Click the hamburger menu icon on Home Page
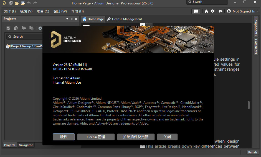The width and height of the screenshot is (261, 157). point(86,24)
